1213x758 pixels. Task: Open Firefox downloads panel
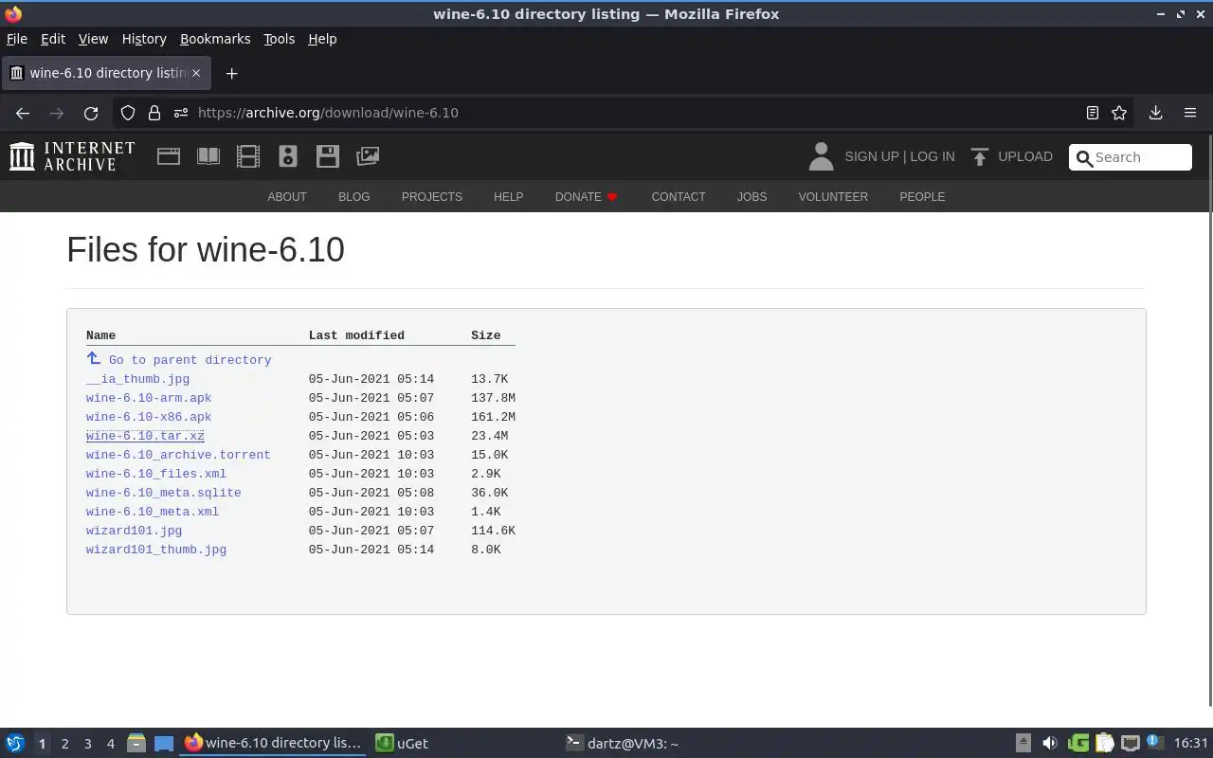1155,113
